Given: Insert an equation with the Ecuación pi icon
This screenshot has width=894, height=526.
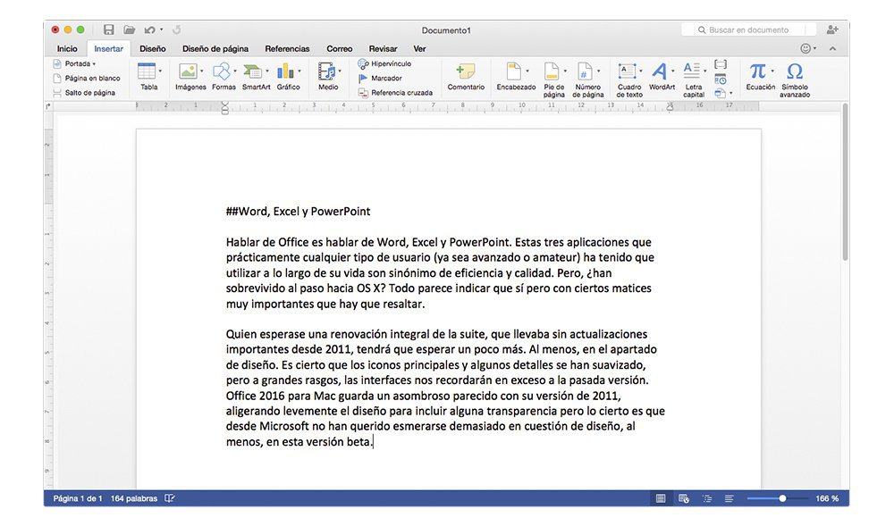Looking at the screenshot, I should [x=758, y=71].
